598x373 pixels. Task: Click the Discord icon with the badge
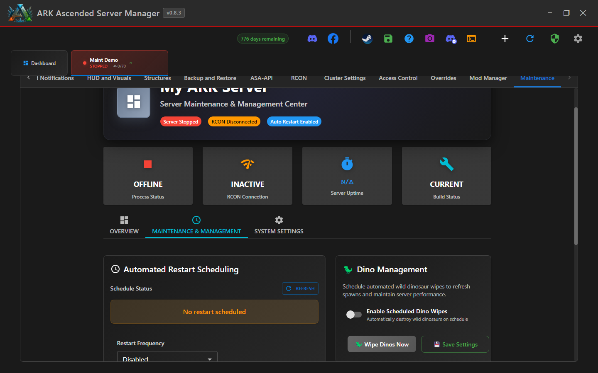[451, 39]
